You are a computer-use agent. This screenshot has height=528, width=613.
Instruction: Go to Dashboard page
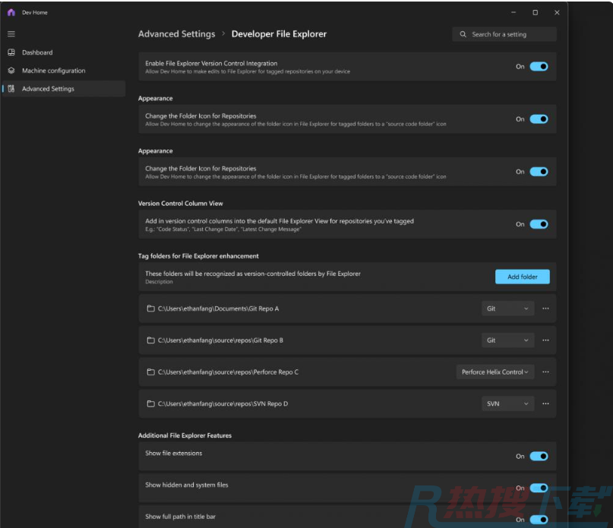point(63,52)
